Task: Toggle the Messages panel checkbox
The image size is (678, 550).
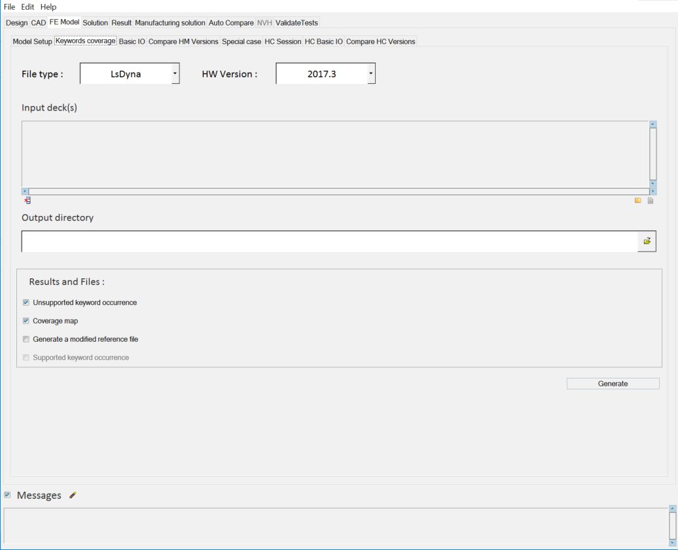Action: [7, 494]
